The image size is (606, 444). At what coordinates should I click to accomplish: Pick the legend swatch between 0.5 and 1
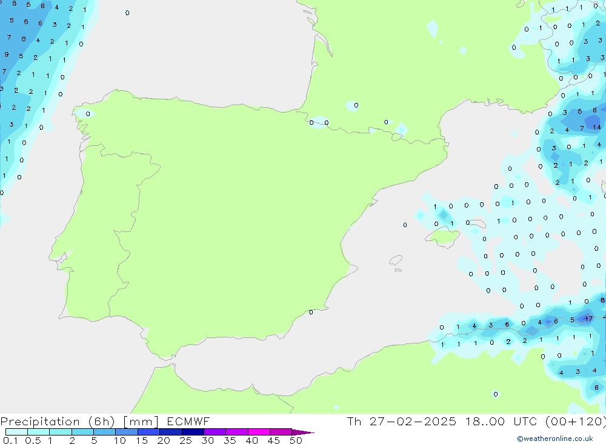click(38, 432)
